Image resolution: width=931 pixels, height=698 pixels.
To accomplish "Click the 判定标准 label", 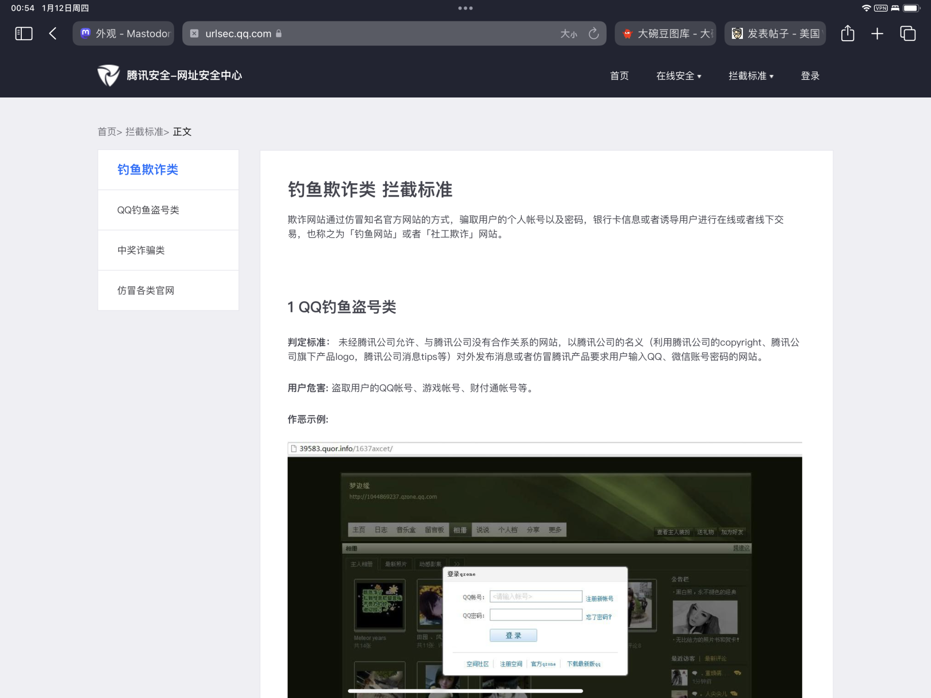I will pos(309,342).
